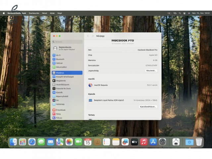This screenshot has height=159, width=212.
Task: Open Notes from the Dock
Action: 116,142
